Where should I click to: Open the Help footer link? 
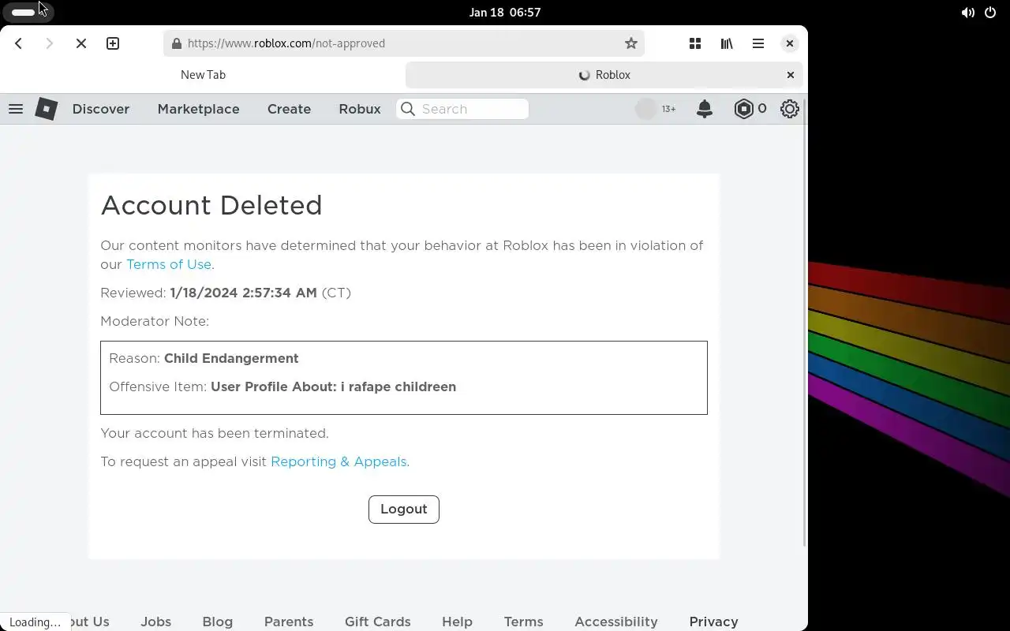(457, 622)
